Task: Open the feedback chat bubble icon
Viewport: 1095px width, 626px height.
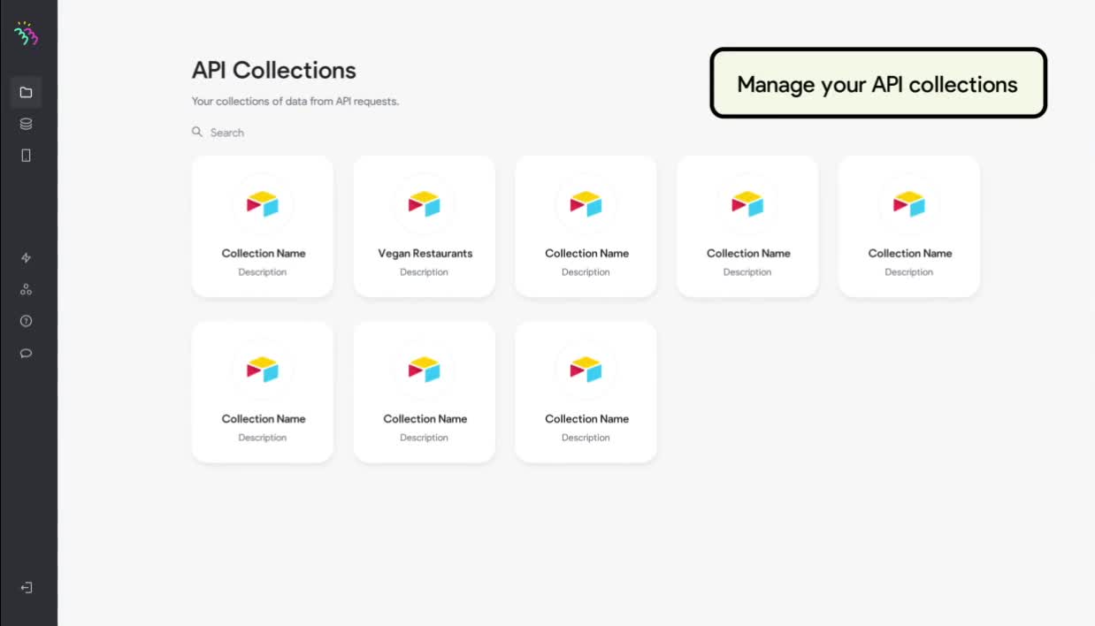Action: 26,353
